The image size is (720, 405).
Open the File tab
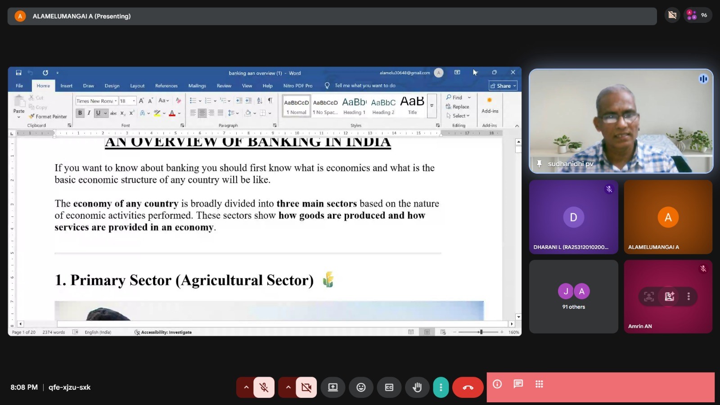(19, 85)
